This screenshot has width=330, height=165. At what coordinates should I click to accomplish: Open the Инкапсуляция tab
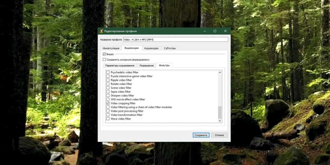point(111,48)
